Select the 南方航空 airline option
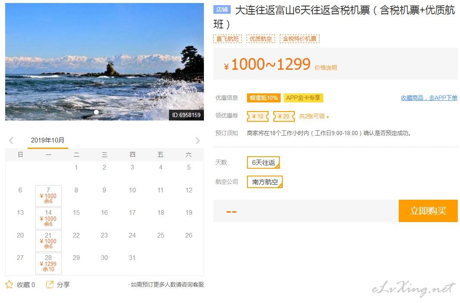460x303 pixels. 265,182
